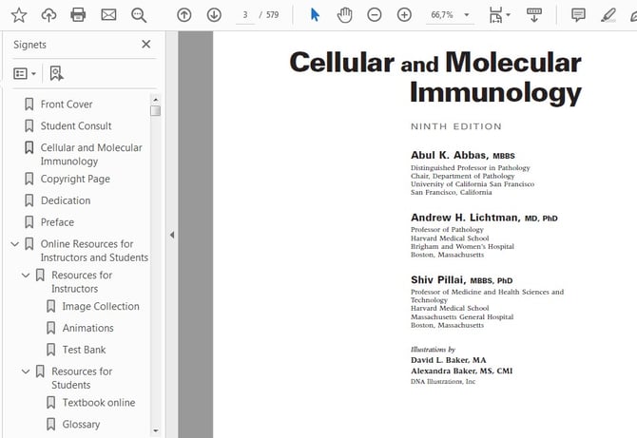This screenshot has height=438, width=637.
Task: Click bookmarks scrollbar down arrow
Action: 155,430
